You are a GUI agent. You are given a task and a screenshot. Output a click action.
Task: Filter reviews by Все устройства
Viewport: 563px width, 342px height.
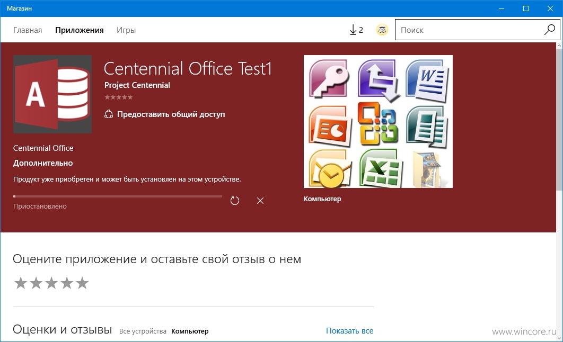(143, 331)
